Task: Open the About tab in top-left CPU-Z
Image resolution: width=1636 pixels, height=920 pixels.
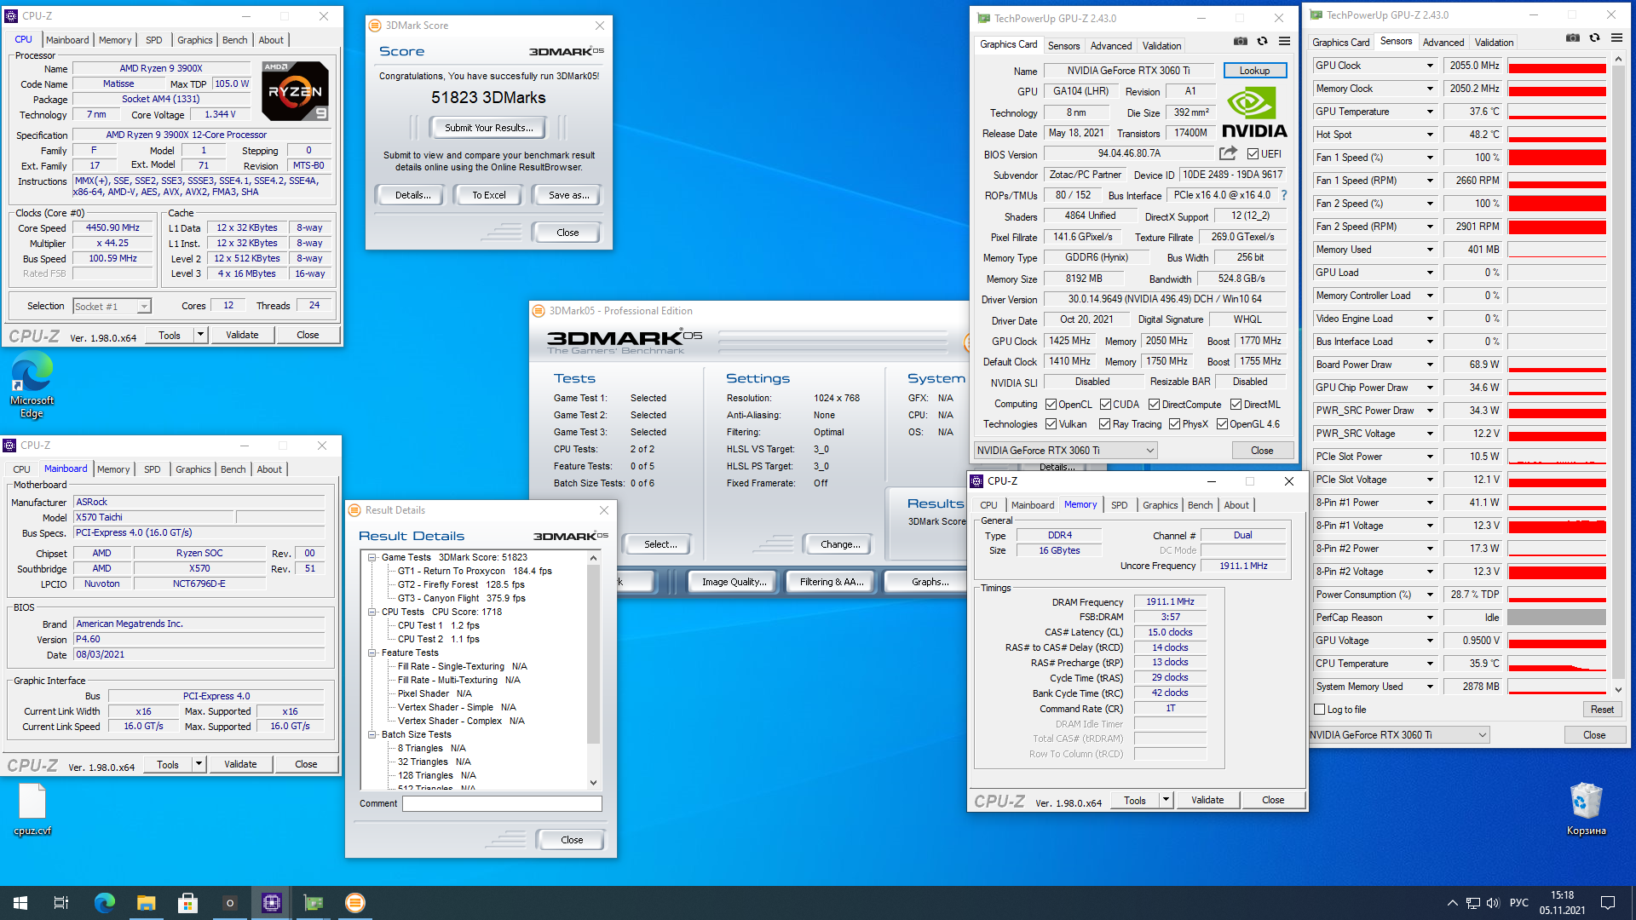Action: coord(271,40)
